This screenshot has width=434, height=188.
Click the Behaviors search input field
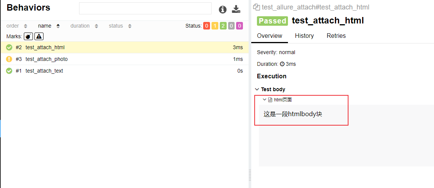145,8
